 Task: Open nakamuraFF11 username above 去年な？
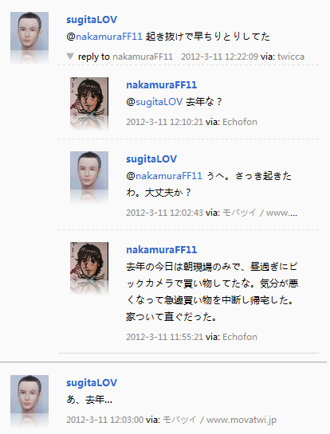coord(162,85)
